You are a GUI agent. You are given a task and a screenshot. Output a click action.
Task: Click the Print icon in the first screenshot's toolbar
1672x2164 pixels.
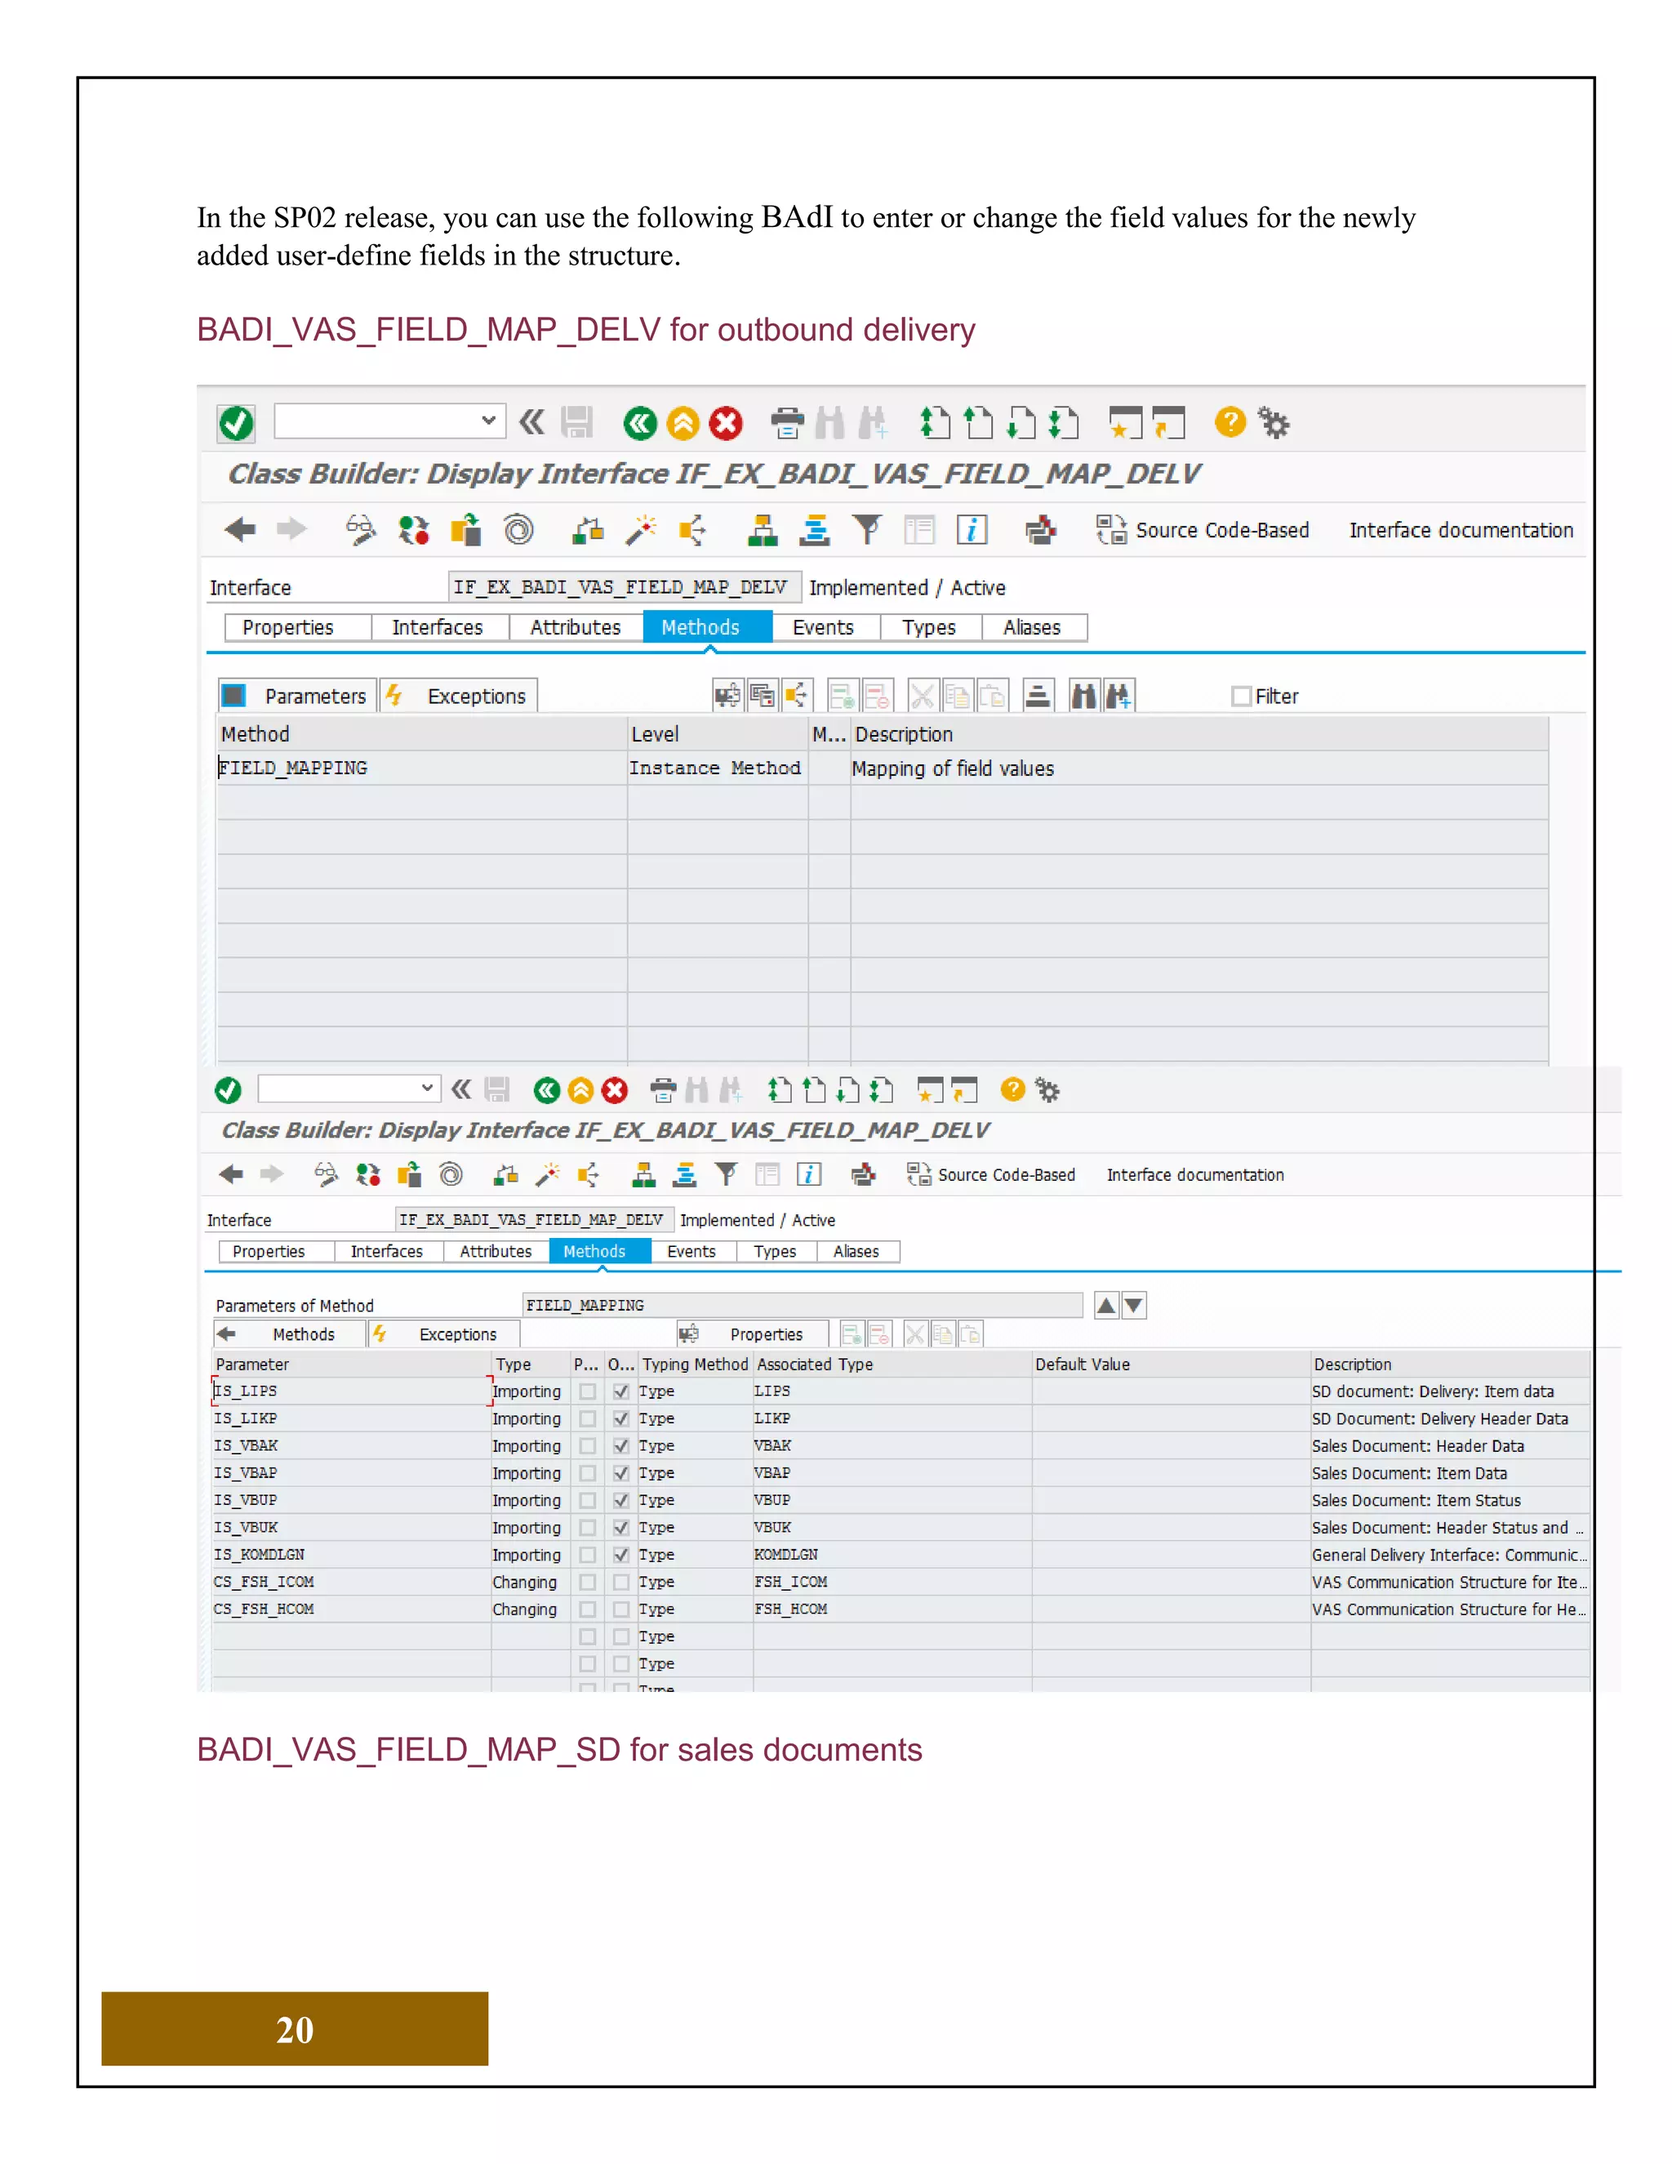788,423
